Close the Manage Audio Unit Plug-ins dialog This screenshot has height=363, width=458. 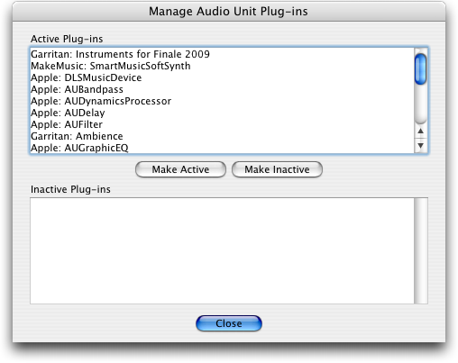coord(229,323)
